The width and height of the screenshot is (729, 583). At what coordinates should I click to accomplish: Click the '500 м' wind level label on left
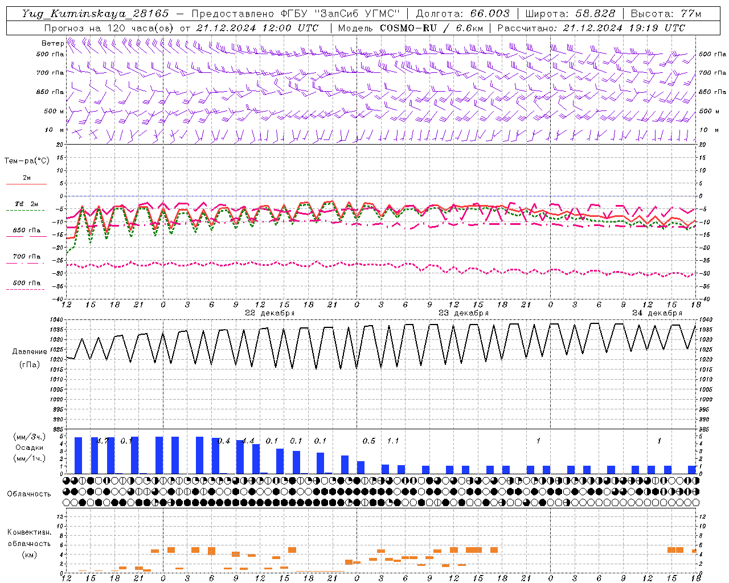click(x=54, y=112)
